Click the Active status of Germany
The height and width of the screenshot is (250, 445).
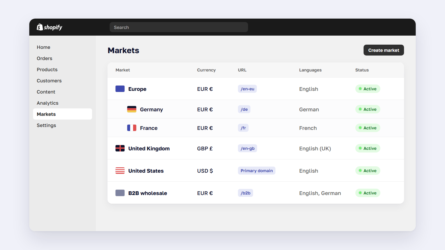(368, 109)
